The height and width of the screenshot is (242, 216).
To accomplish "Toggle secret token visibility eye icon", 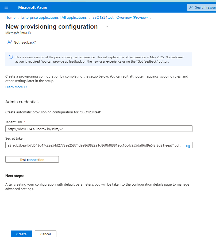I will pos(188,146).
